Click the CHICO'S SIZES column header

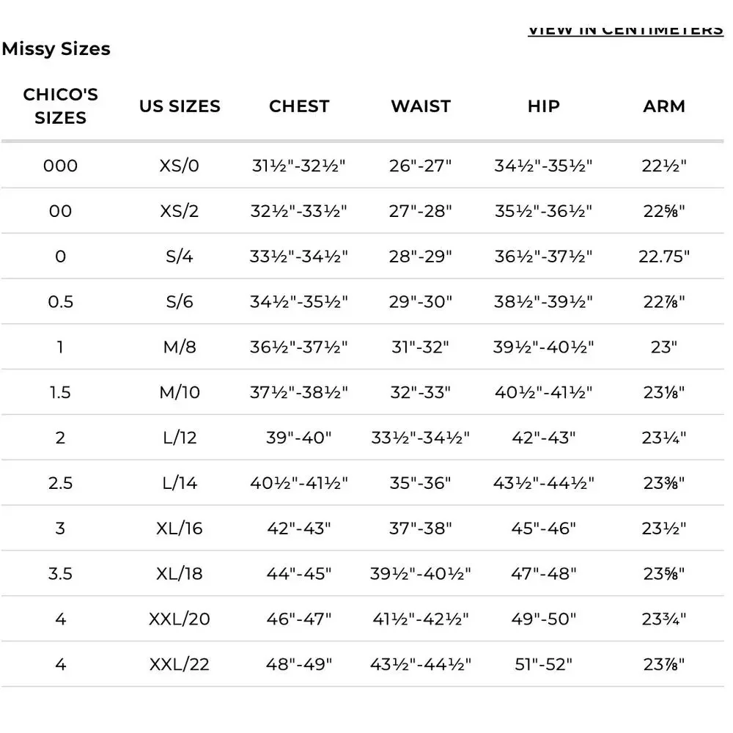(x=61, y=106)
